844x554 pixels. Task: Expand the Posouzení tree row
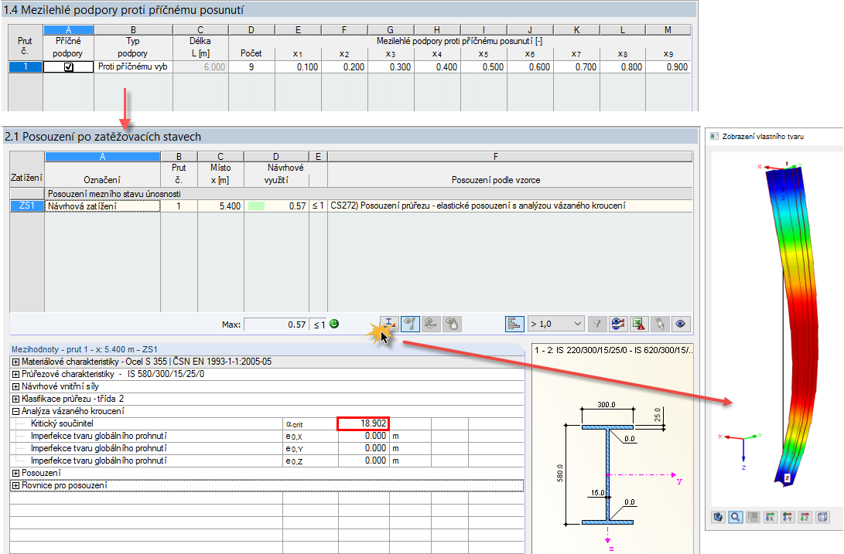[x=15, y=474]
